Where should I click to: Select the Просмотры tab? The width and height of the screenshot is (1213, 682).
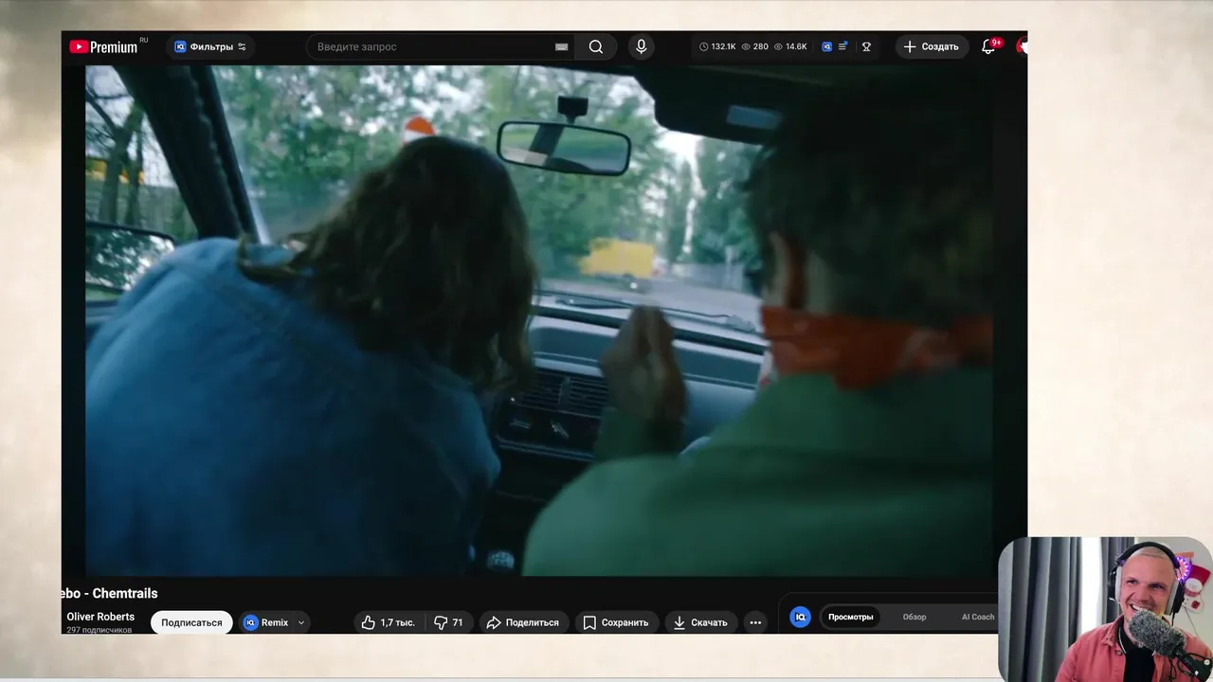click(x=851, y=617)
